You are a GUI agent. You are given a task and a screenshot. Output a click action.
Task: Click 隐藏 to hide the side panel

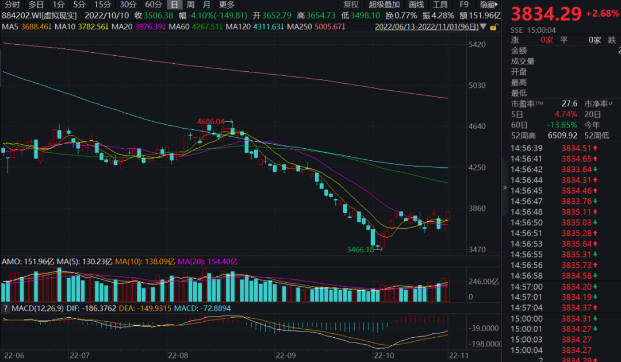(x=489, y=5)
